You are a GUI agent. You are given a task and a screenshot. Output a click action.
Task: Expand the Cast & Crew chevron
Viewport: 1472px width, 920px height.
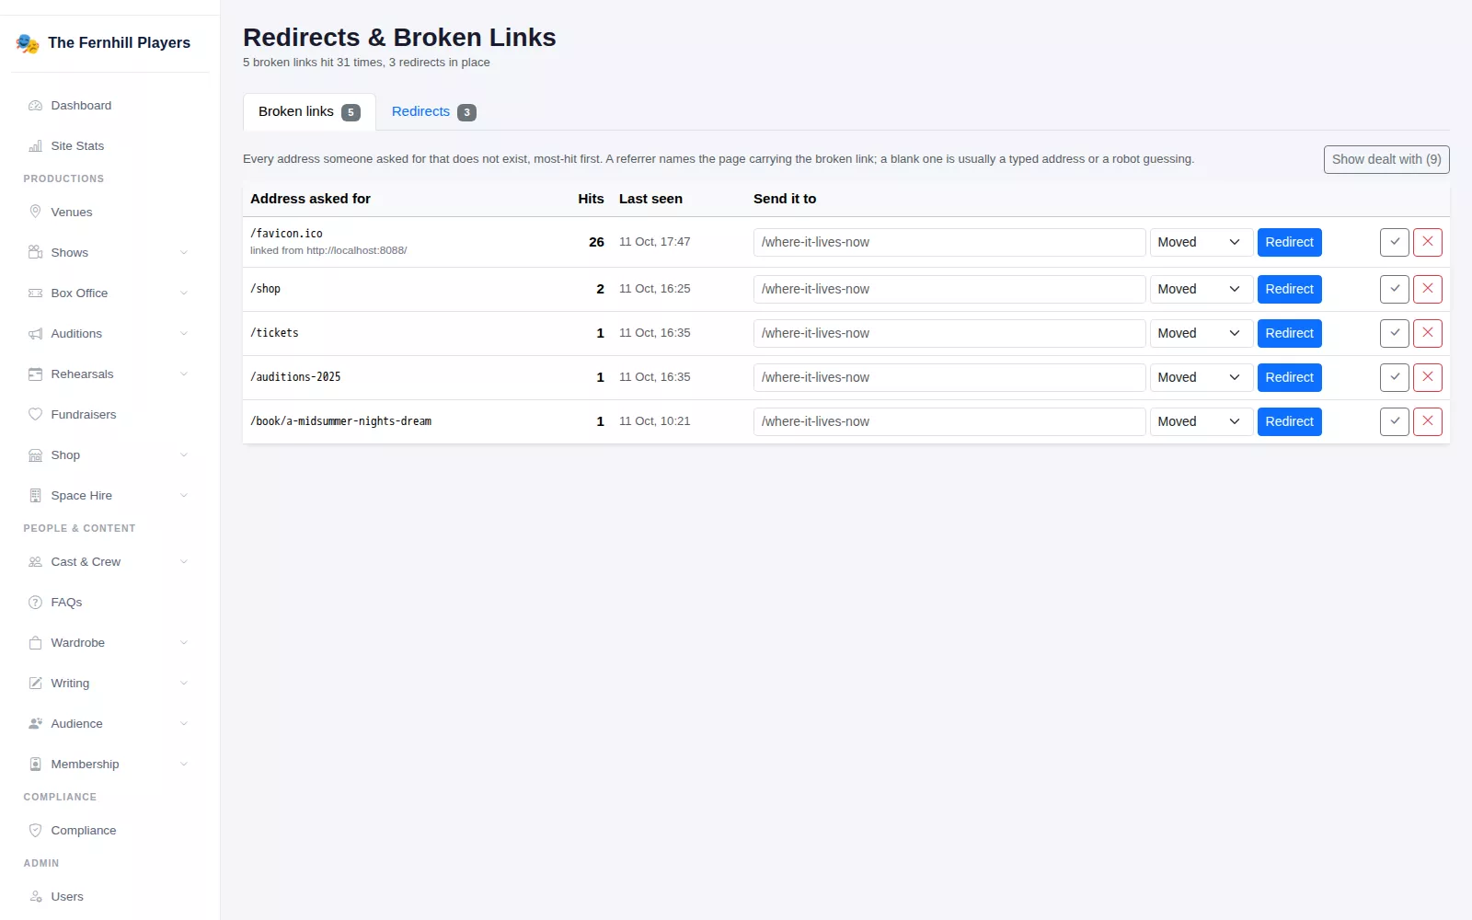(x=184, y=562)
